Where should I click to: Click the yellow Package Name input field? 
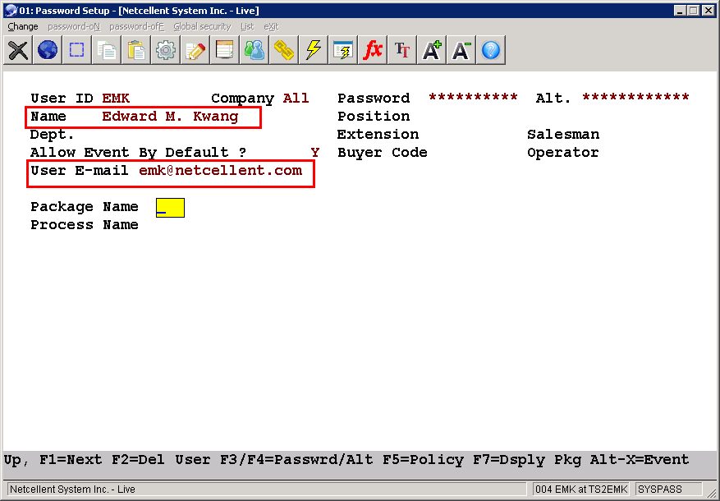point(171,208)
